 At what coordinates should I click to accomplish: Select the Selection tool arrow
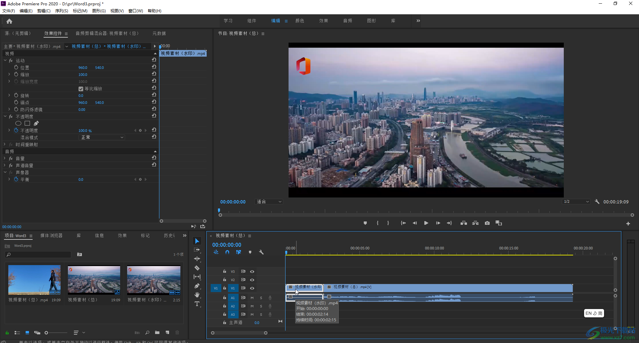[197, 241]
